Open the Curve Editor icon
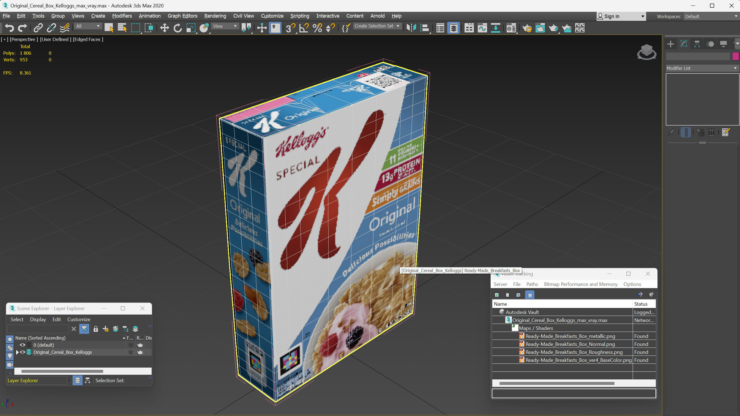 coord(482,28)
